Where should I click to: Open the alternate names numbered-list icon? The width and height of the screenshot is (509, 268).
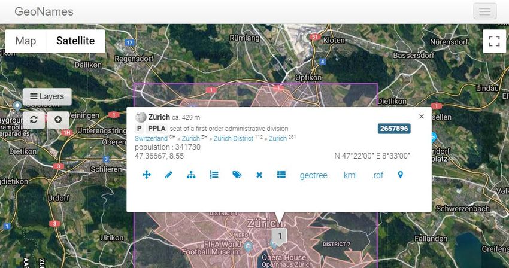(x=214, y=175)
